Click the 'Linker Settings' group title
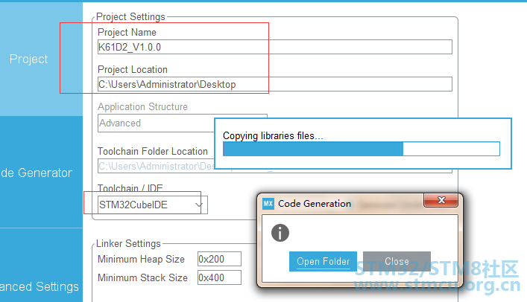The width and height of the screenshot is (527, 302). (x=128, y=244)
